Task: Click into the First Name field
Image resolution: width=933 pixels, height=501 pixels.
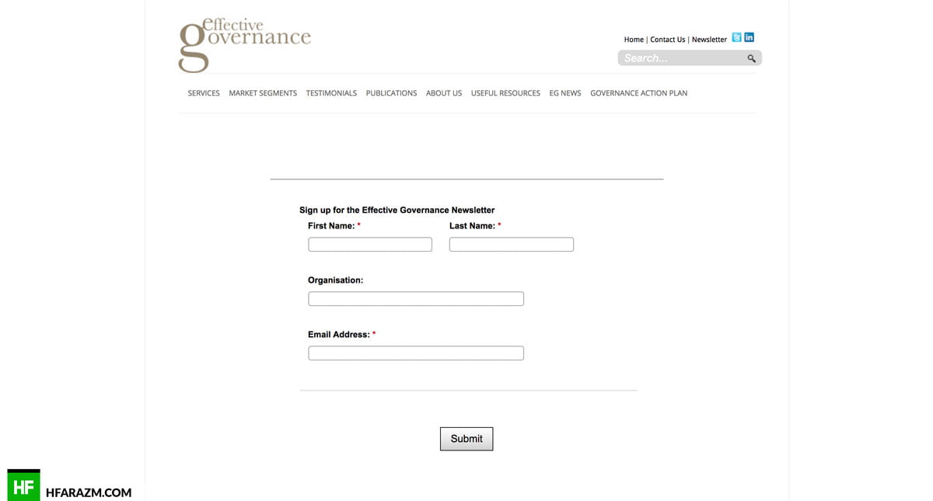Action: [x=370, y=245]
